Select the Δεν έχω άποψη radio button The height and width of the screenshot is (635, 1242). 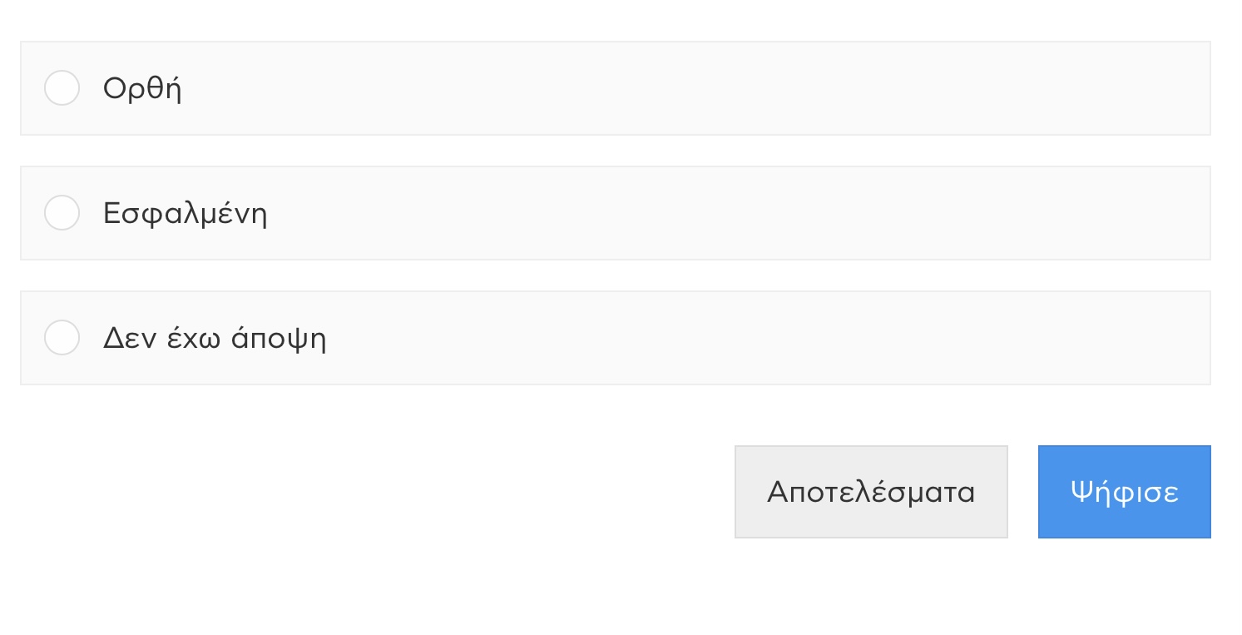(62, 338)
